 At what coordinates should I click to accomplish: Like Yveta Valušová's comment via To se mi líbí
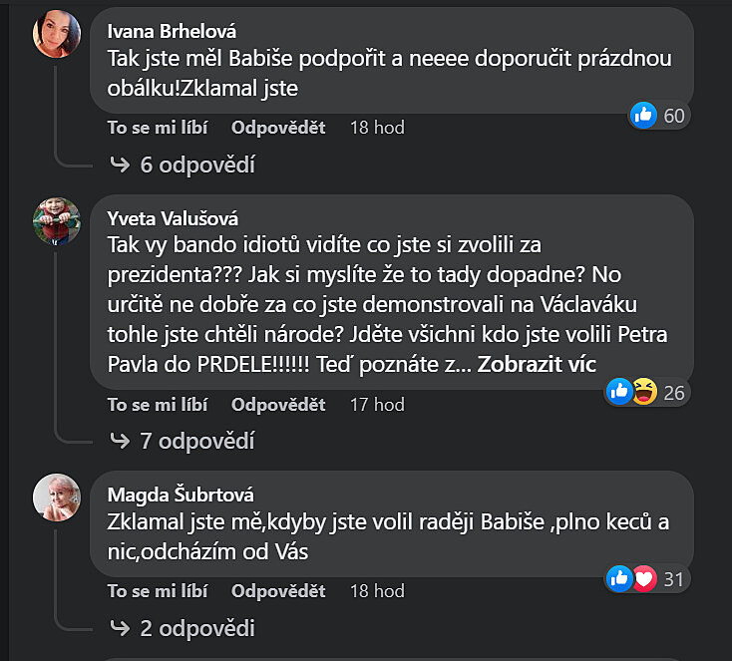point(159,404)
